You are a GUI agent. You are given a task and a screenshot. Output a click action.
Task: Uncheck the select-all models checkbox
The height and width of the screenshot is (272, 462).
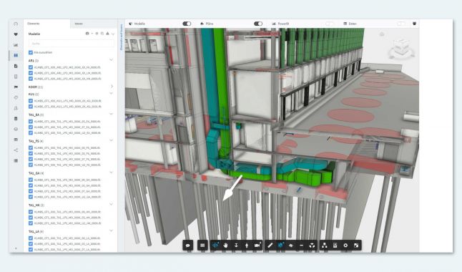31,52
